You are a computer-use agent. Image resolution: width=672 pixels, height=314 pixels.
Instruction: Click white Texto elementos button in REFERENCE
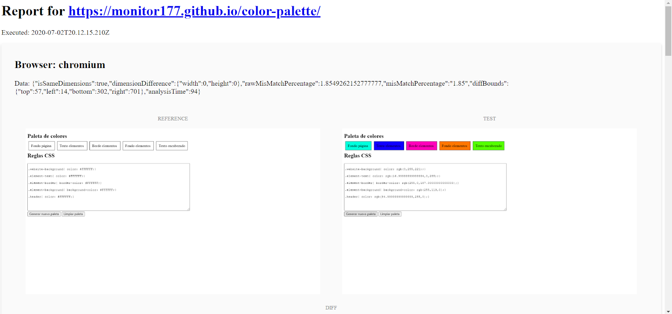click(72, 146)
